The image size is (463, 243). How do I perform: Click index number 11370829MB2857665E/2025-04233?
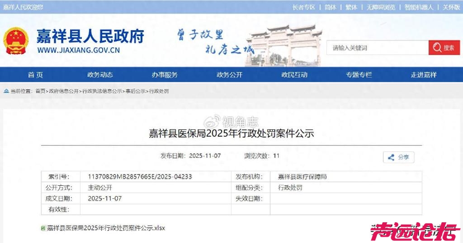140,177
